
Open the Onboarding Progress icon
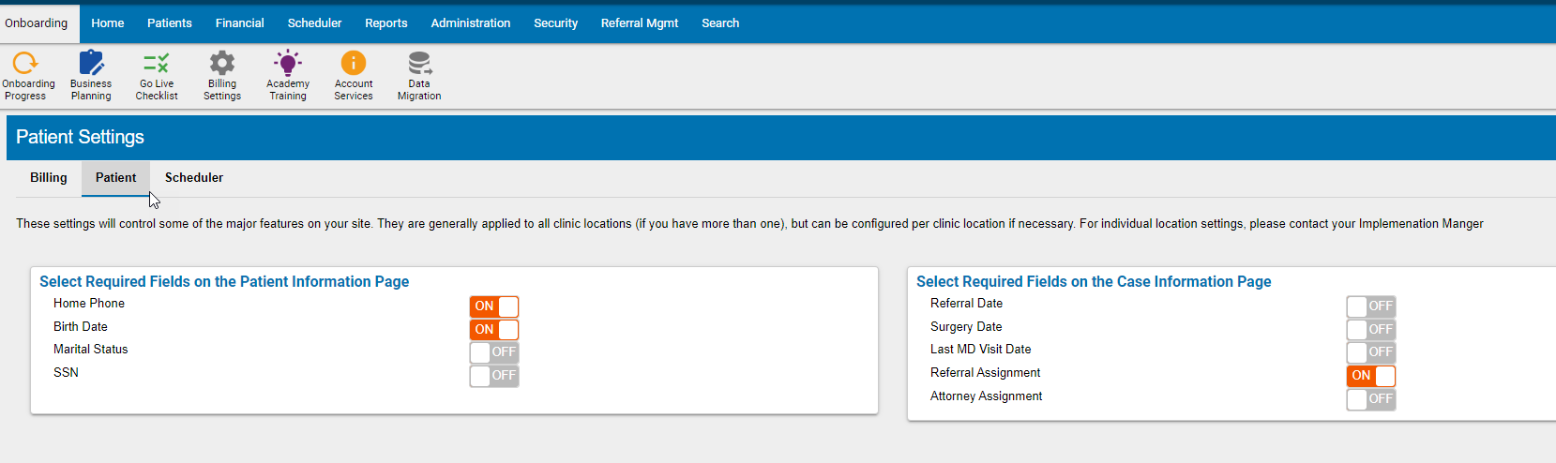(x=25, y=64)
